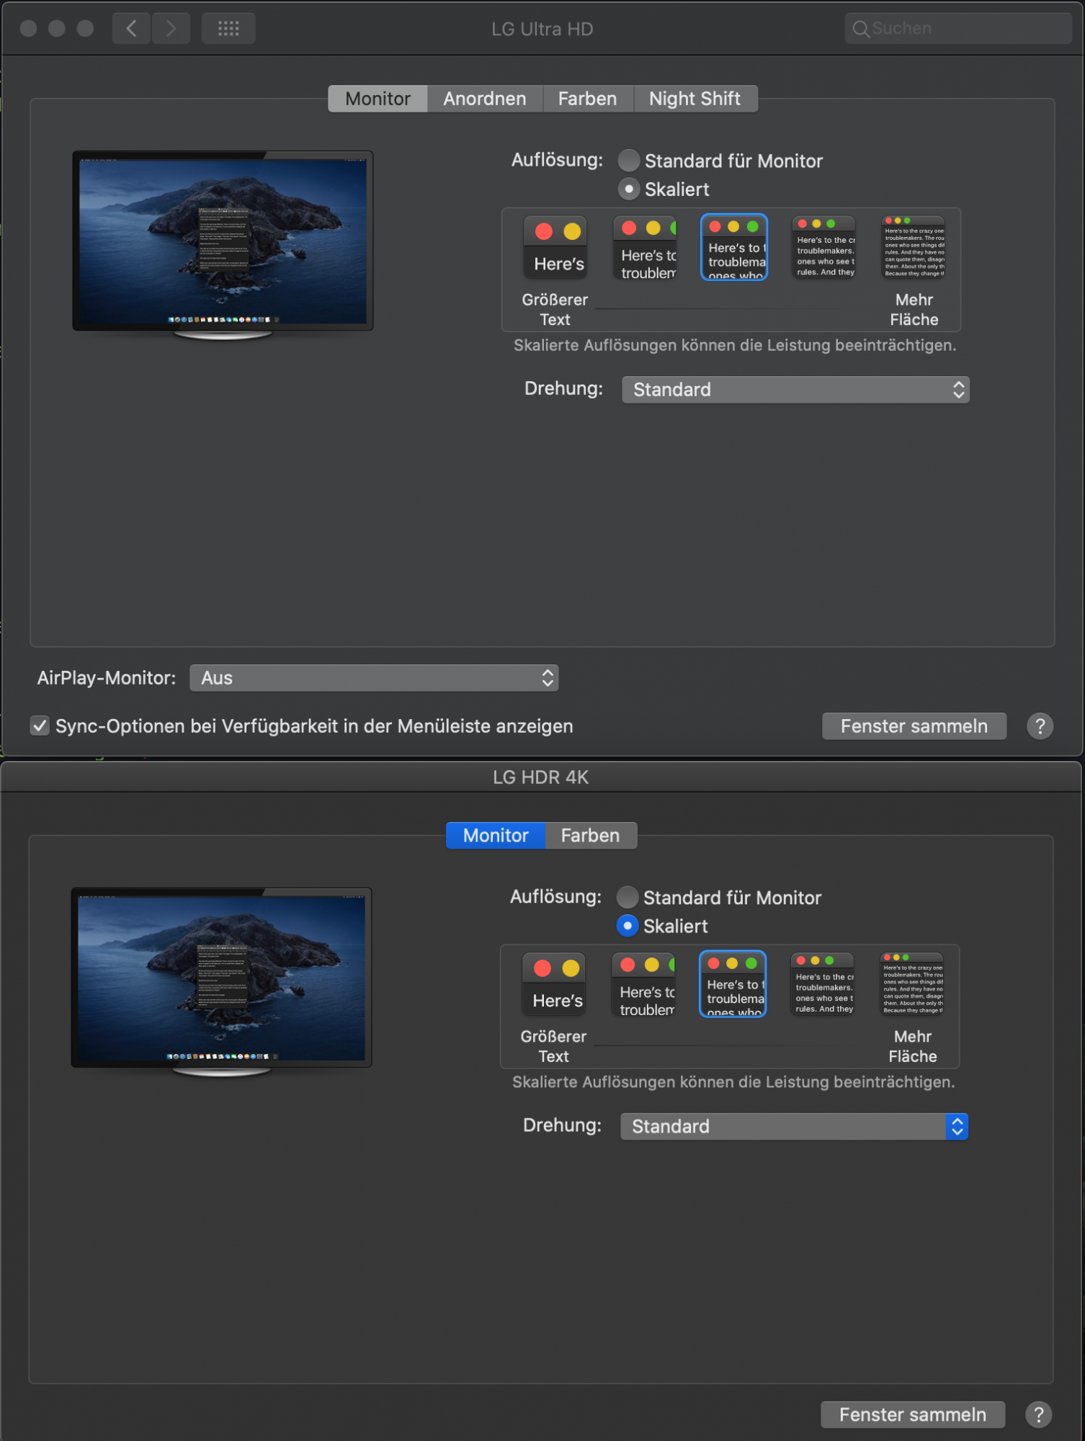Screen dimensions: 1085x1441
Task: Show all preferences grid in toolbar
Action: (228, 29)
